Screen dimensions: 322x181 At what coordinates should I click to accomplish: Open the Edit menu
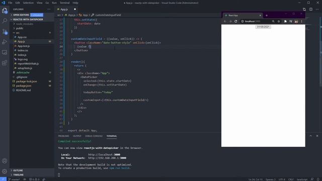click(x=18, y=3)
